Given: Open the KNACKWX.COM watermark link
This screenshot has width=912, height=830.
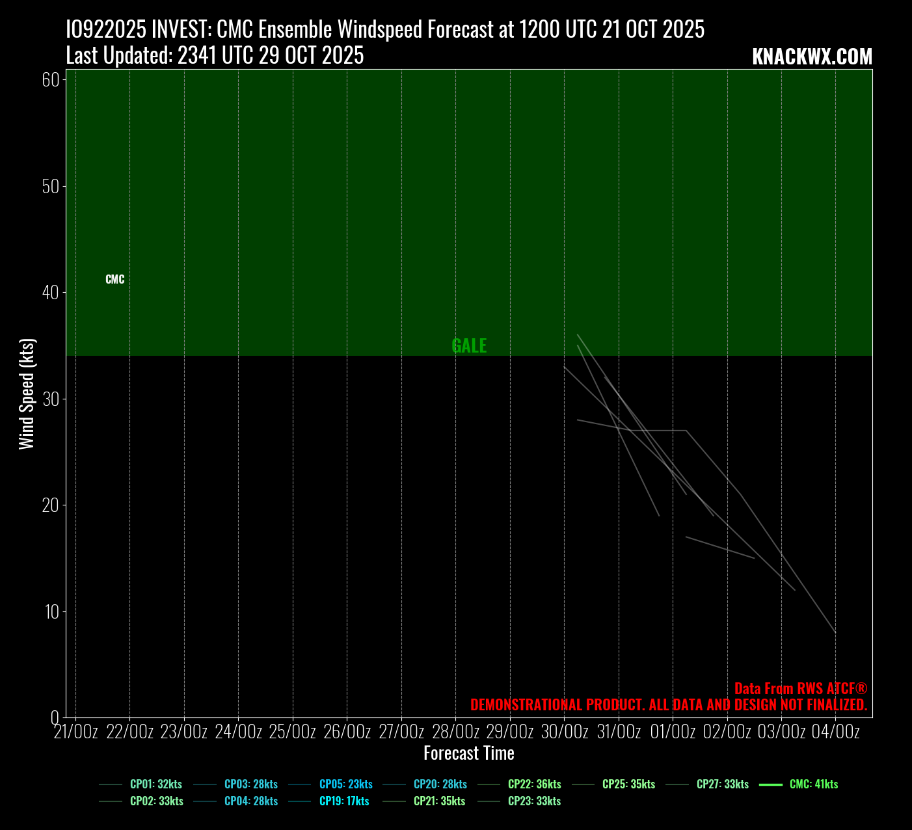Looking at the screenshot, I should click(812, 57).
